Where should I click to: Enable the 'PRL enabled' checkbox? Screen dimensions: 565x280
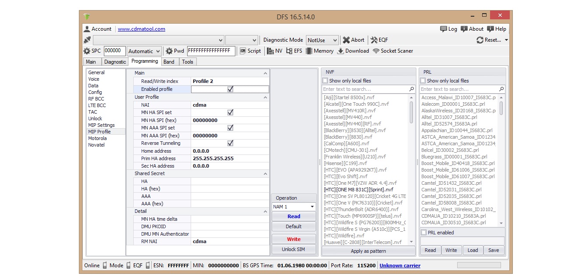424,233
